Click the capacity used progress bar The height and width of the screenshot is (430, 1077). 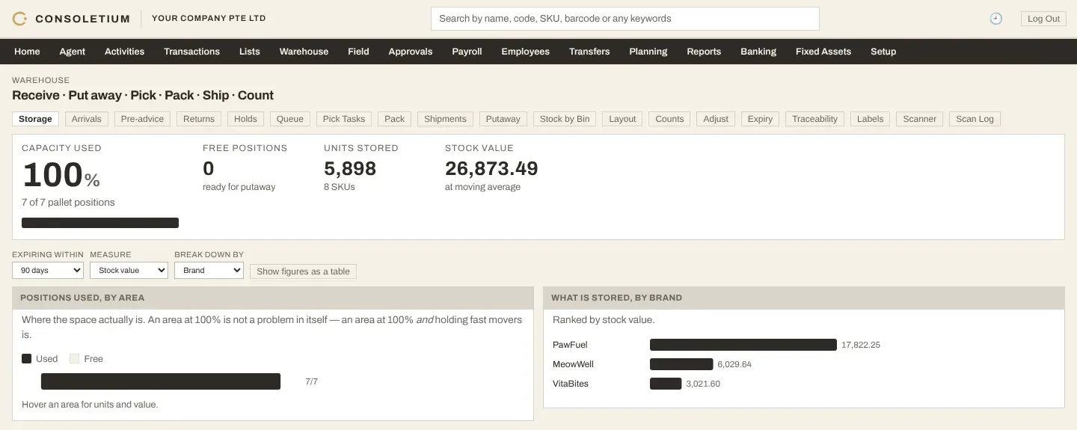100,223
